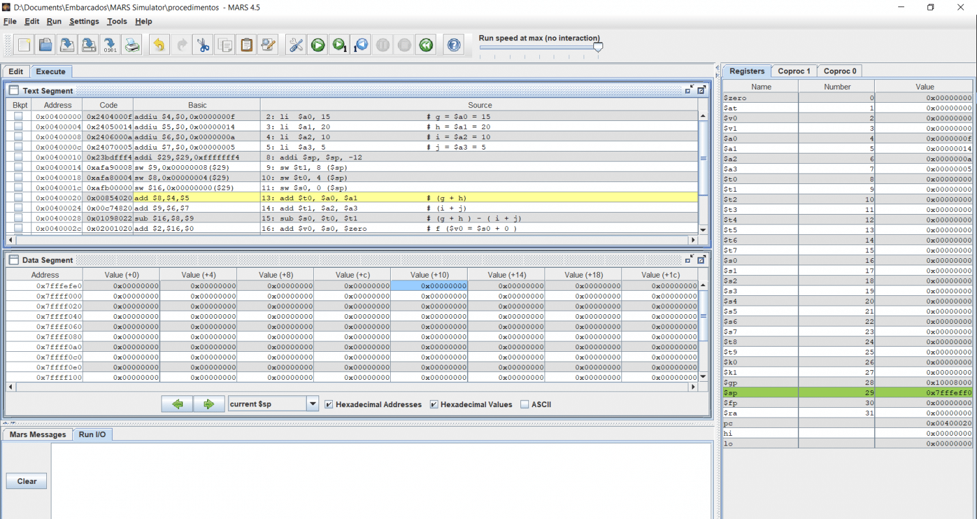
Task: Enable breakpoint at address 0x00400020
Action: pyautogui.click(x=18, y=197)
